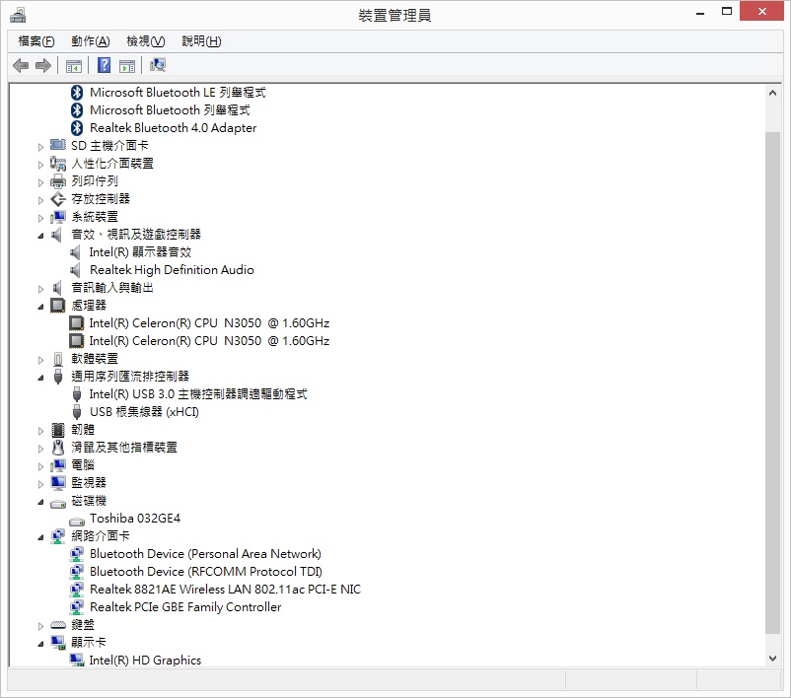This screenshot has height=698, width=791.
Task: Select Intel(R) 顯示器音效 device
Action: (x=140, y=252)
